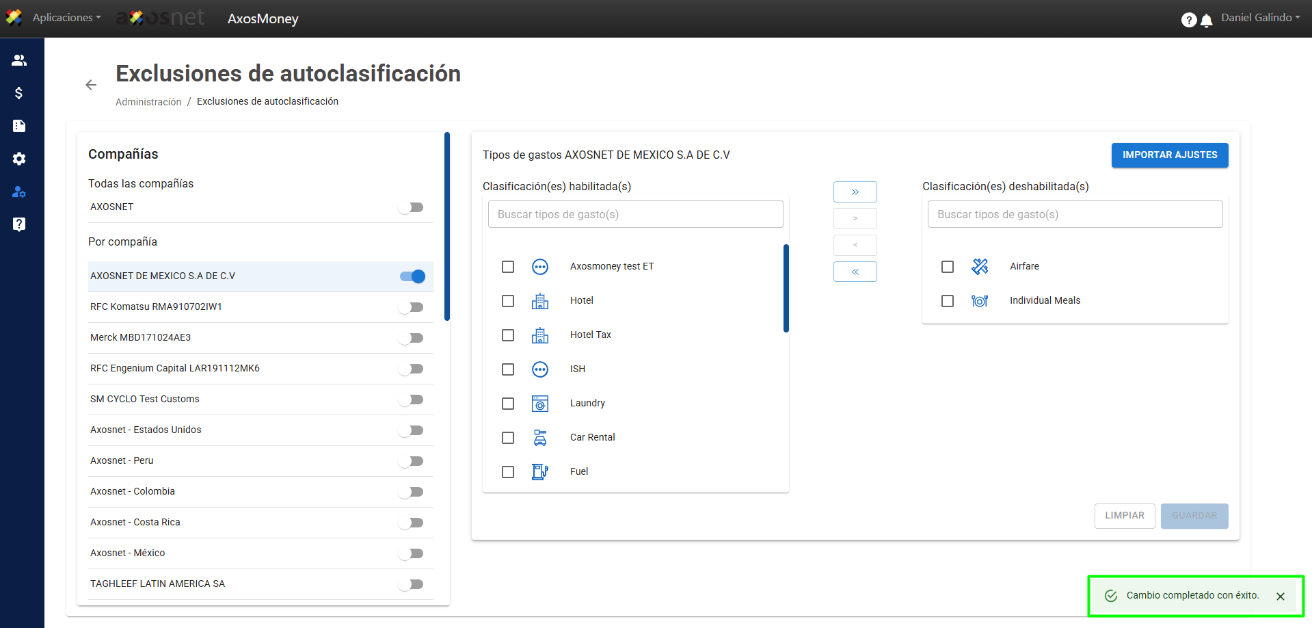Click the Administración breadcrumb link
The width and height of the screenshot is (1312, 628).
click(148, 102)
